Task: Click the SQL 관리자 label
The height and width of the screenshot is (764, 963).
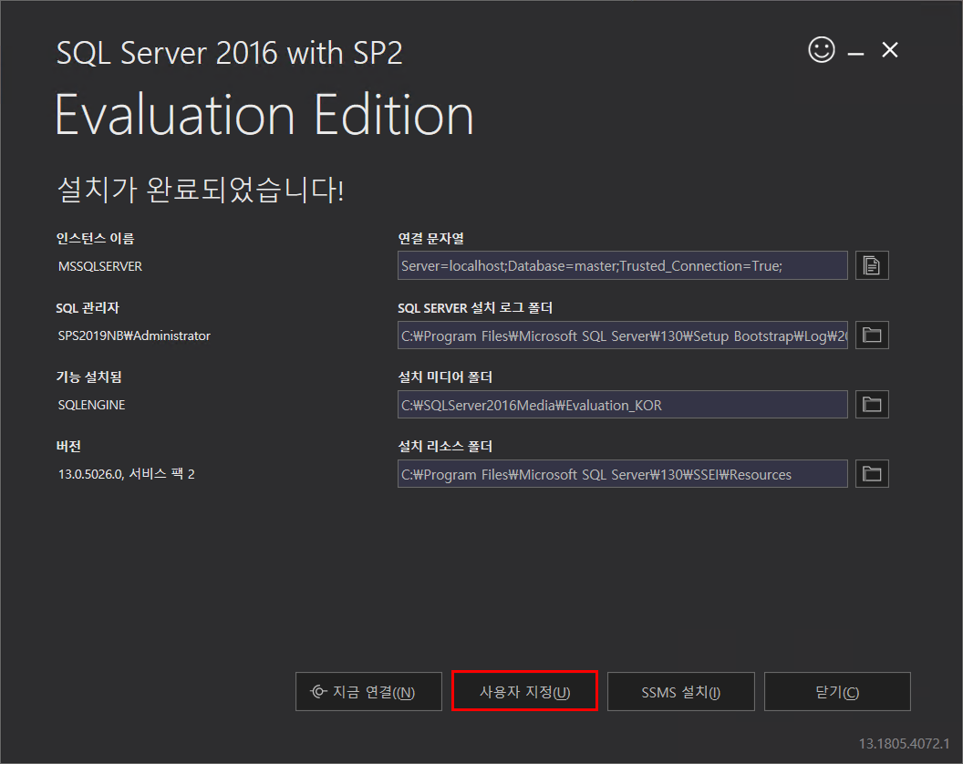Action: click(88, 307)
